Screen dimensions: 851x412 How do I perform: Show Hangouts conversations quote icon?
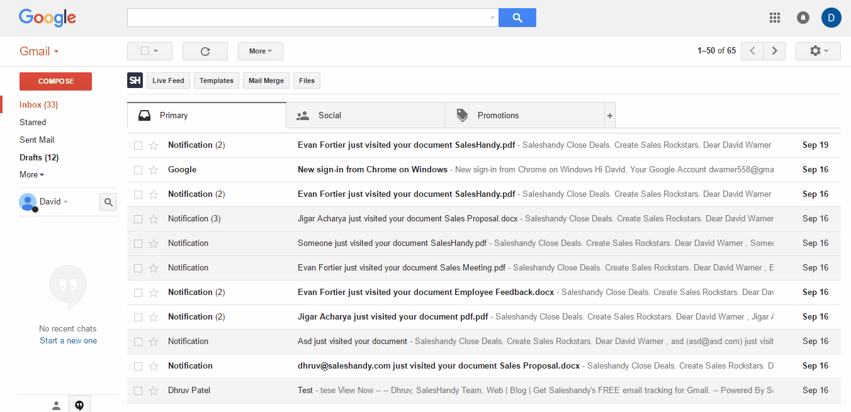tap(79, 406)
